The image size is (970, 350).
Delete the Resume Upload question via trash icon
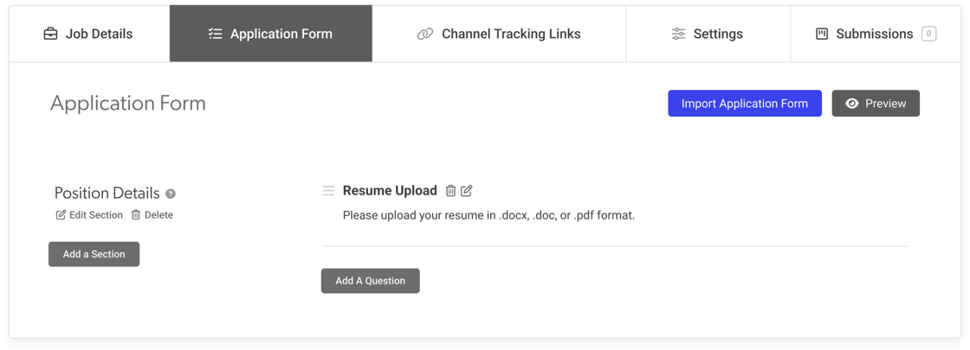click(x=450, y=191)
